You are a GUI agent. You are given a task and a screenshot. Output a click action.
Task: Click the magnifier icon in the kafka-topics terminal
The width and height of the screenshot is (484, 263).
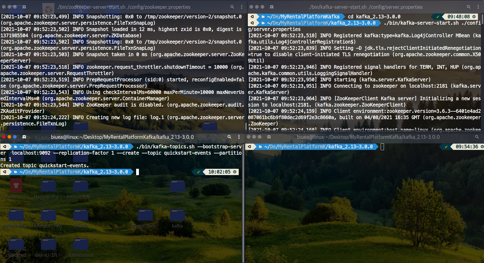click(229, 137)
